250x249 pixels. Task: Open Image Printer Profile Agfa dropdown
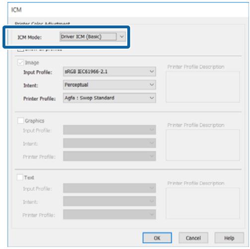109,98
